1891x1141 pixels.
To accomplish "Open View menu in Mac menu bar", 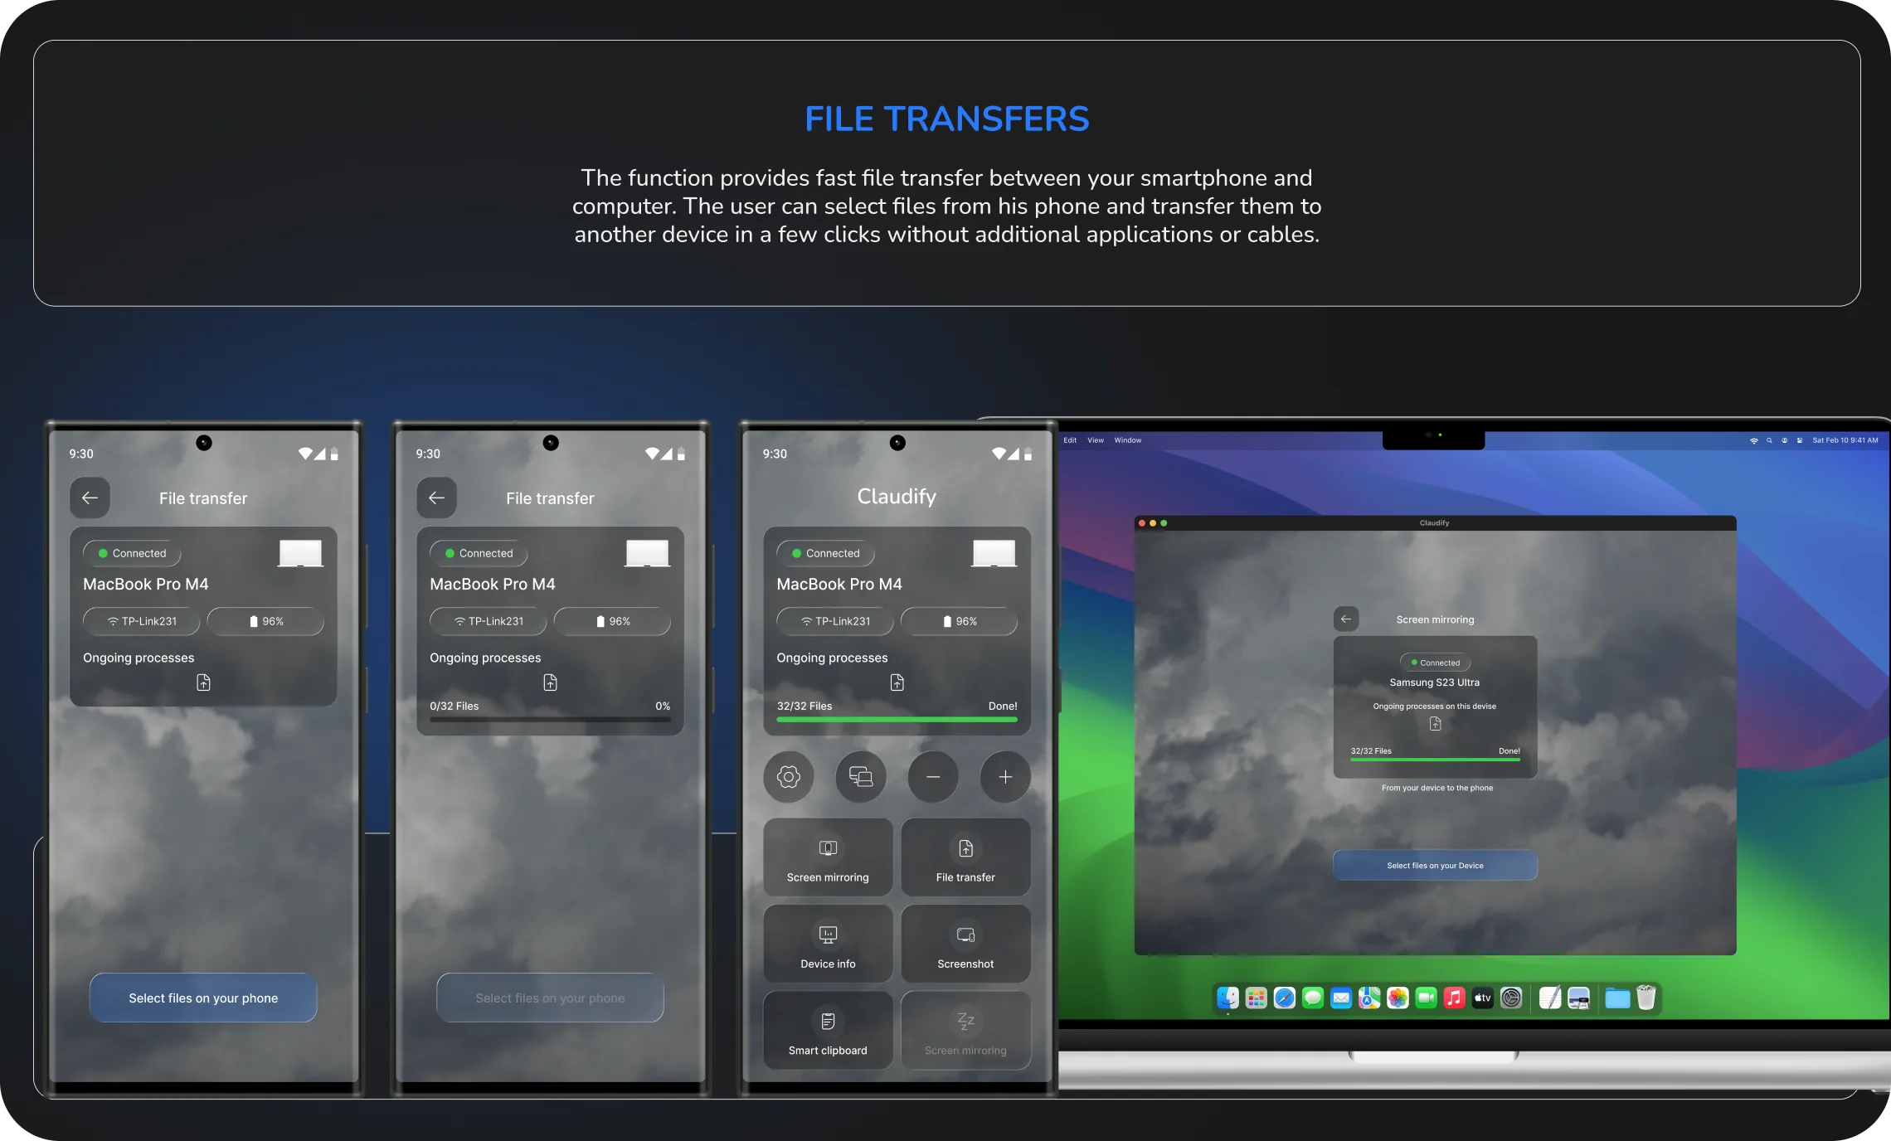I will click(x=1096, y=440).
